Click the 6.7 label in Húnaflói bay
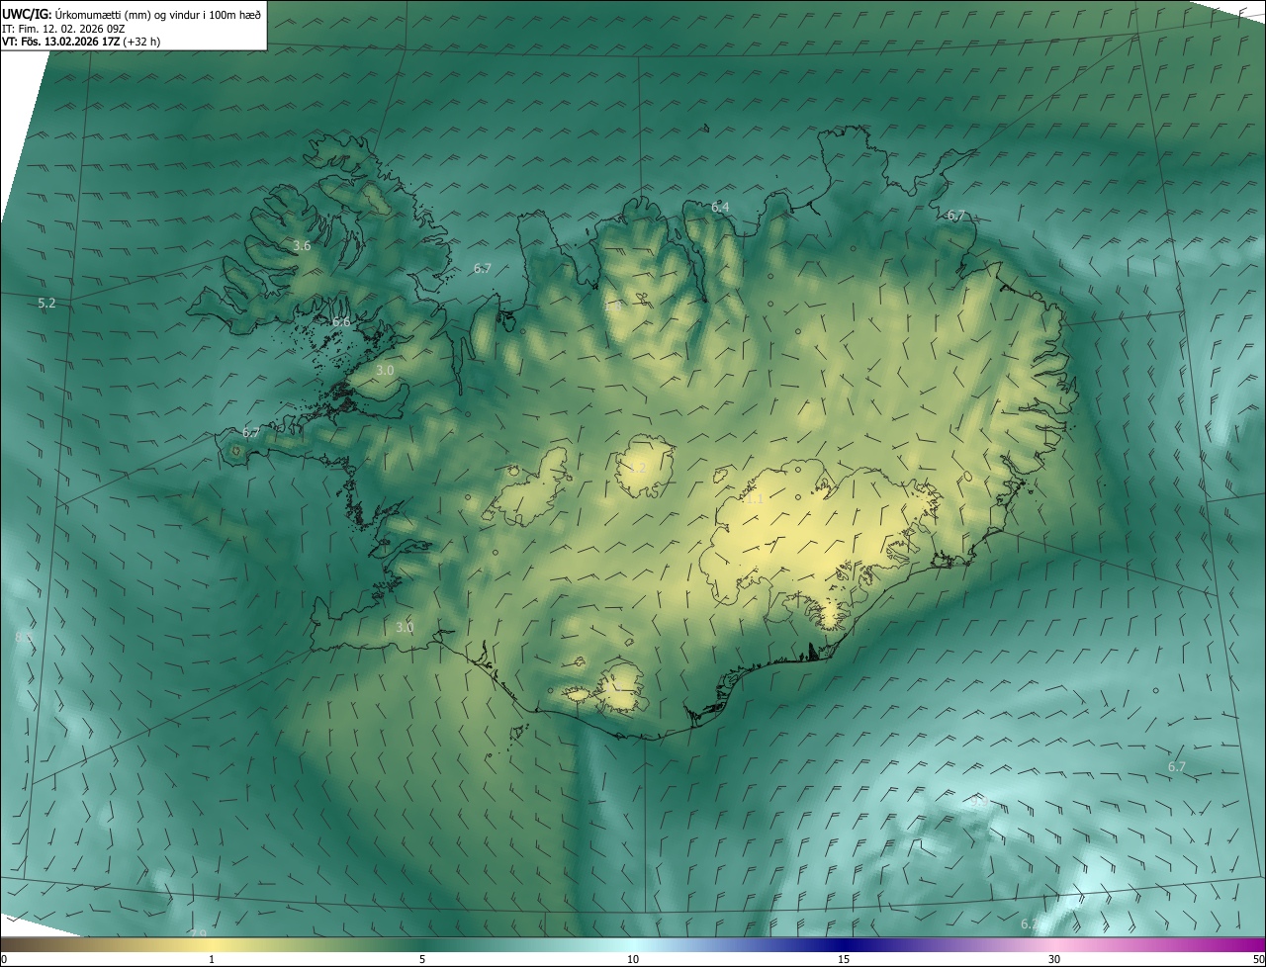Image resolution: width=1266 pixels, height=967 pixels. 483,268
